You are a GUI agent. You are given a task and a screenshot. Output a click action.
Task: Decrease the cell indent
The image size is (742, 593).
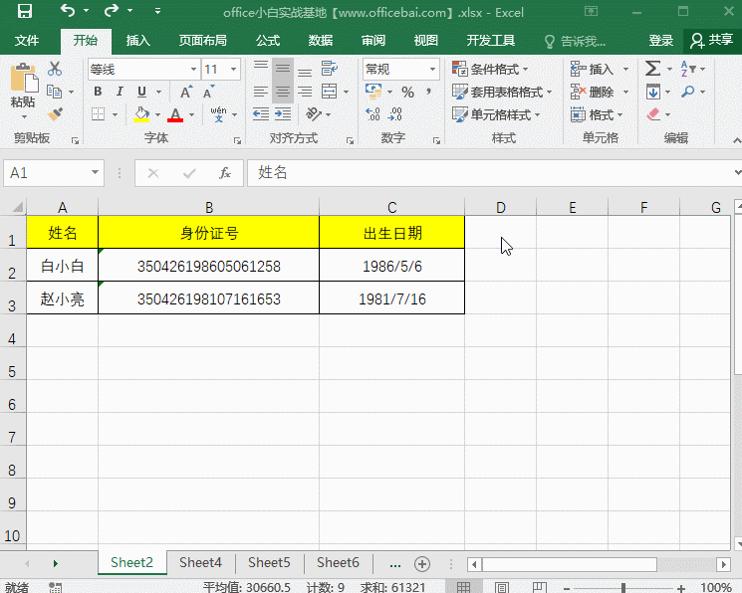[261, 114]
